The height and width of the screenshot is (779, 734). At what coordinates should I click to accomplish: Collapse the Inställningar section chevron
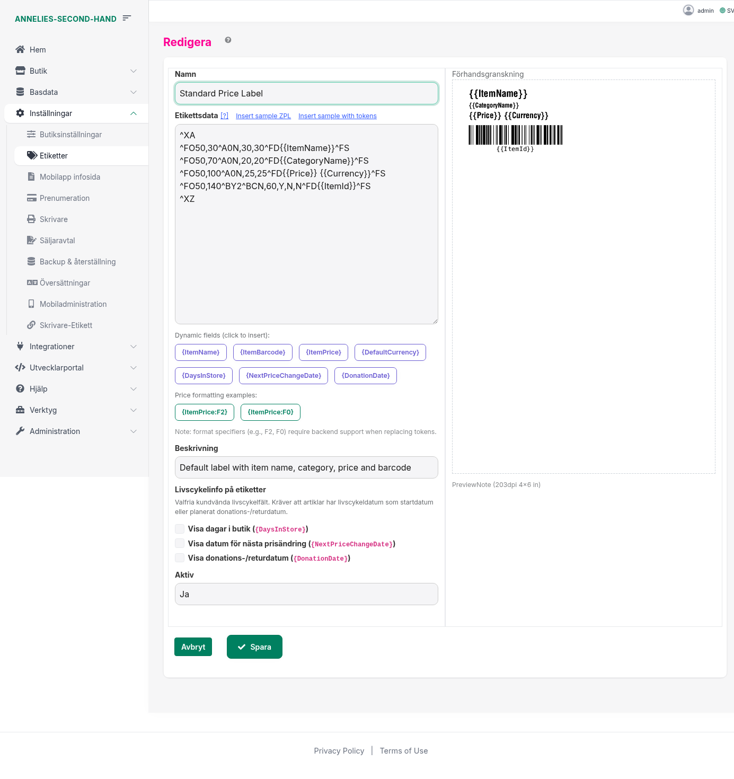(134, 113)
